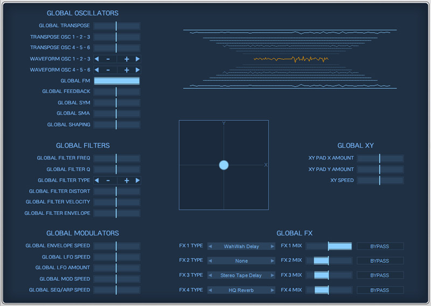Click the round puck in XY pad

tap(224, 165)
